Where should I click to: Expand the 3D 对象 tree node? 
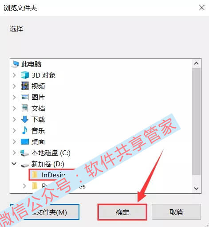(14, 75)
